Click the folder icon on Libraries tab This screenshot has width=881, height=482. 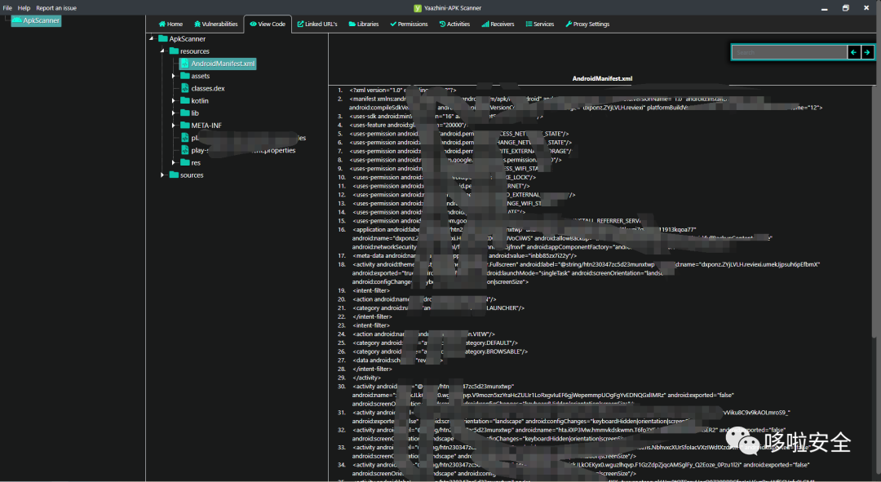(x=352, y=24)
